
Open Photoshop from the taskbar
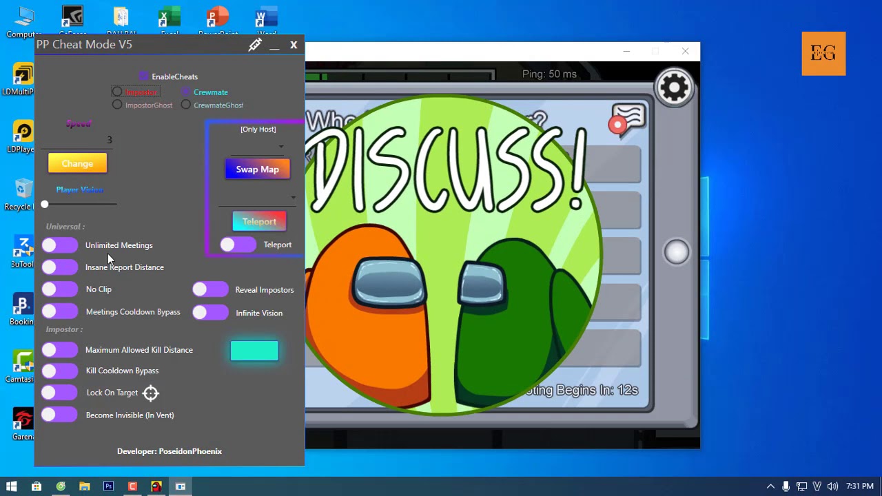point(108,486)
